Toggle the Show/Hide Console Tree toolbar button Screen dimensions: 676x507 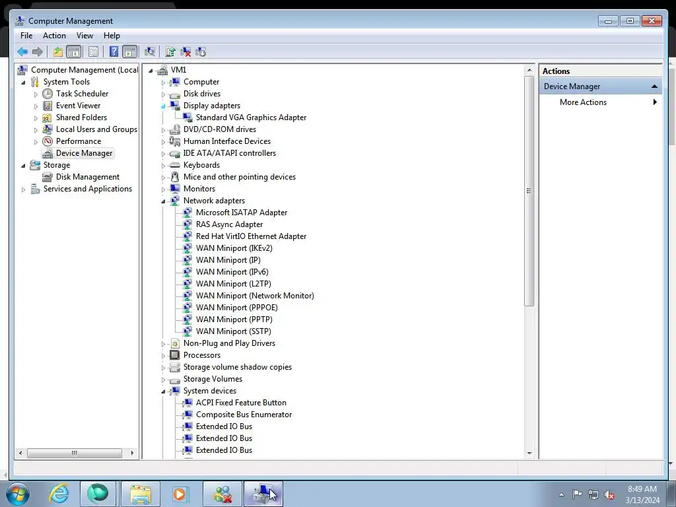click(x=74, y=51)
